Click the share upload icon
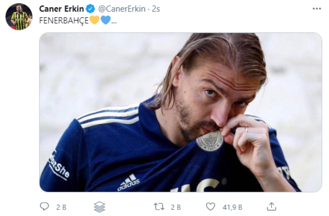Viewport: 329px width, 216px height. click(271, 207)
